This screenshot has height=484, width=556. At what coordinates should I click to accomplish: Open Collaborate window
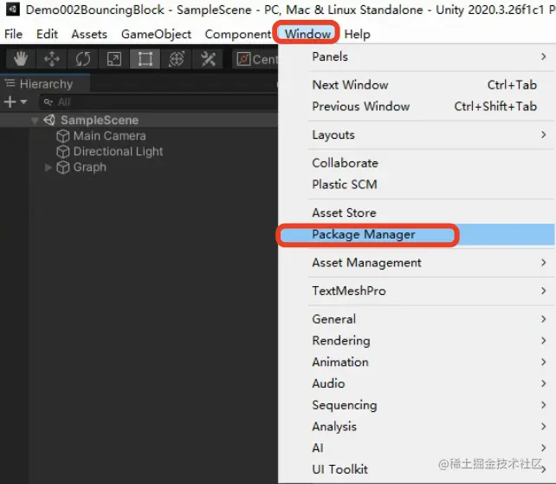[x=417, y=163]
